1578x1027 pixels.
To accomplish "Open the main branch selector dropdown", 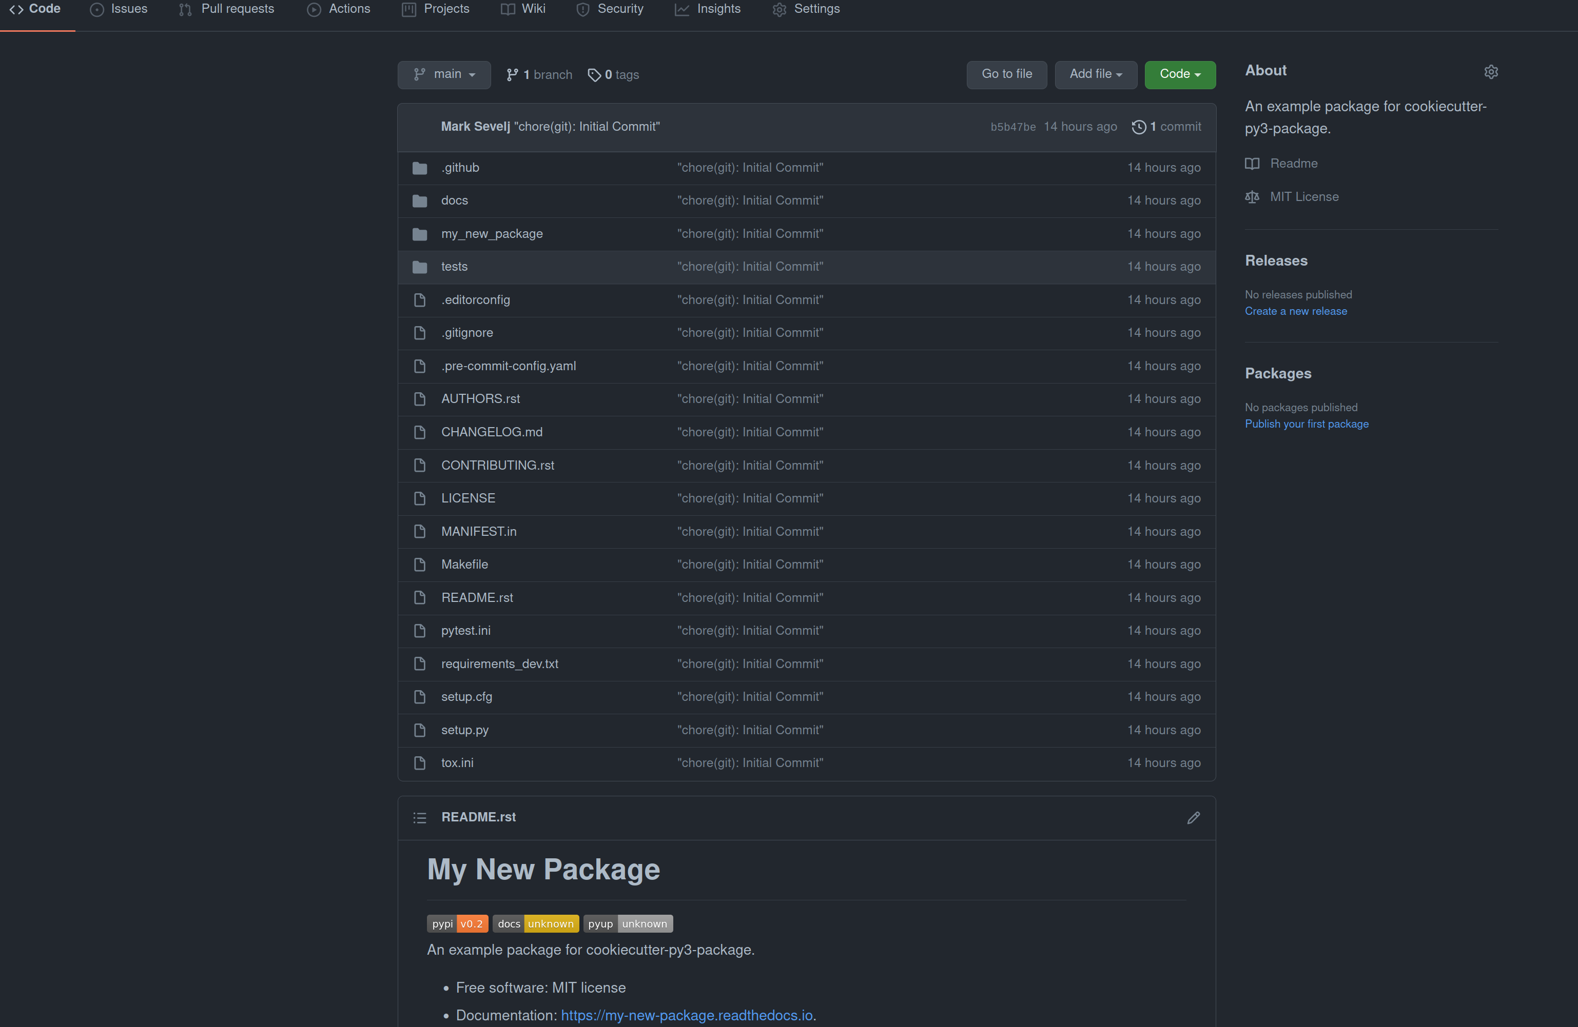I will pyautogui.click(x=444, y=74).
